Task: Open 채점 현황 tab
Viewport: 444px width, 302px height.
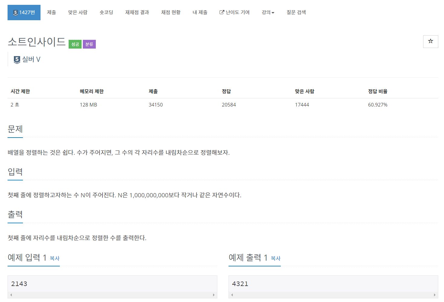Action: pyautogui.click(x=171, y=12)
